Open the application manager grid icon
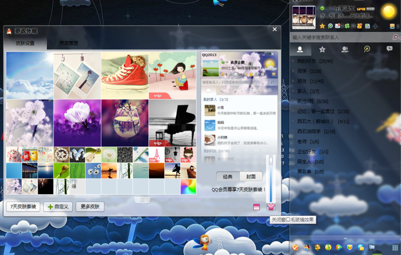Viewport: 401px width, 255px height. pyautogui.click(x=395, y=247)
